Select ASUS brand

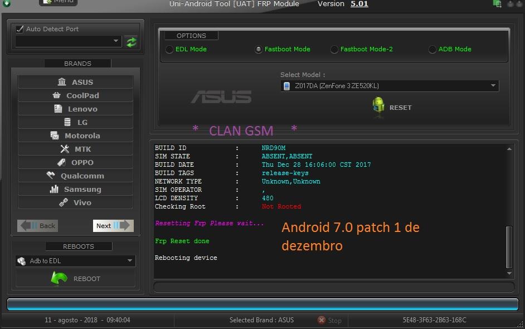pos(75,82)
